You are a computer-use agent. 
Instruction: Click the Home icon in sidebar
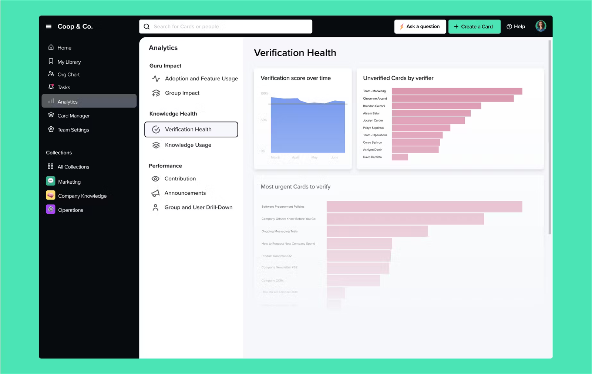click(51, 47)
